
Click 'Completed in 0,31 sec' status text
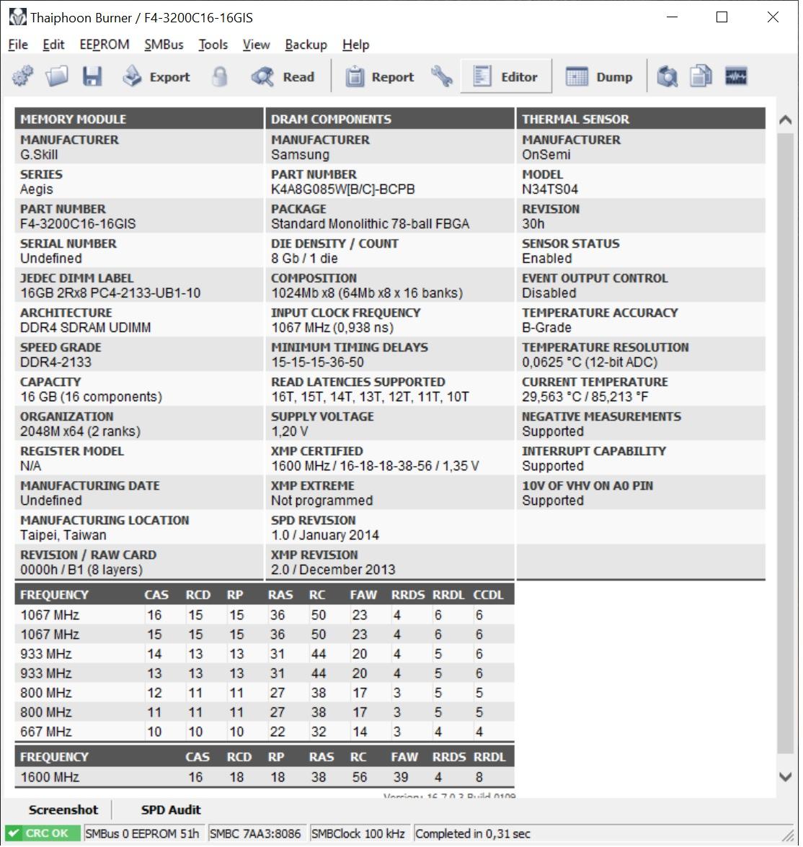[x=473, y=833]
